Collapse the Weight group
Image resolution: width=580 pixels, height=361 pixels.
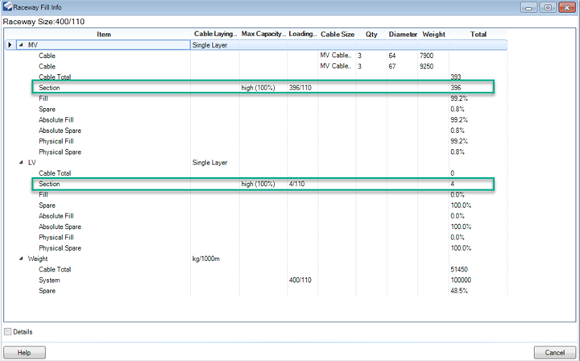point(20,259)
